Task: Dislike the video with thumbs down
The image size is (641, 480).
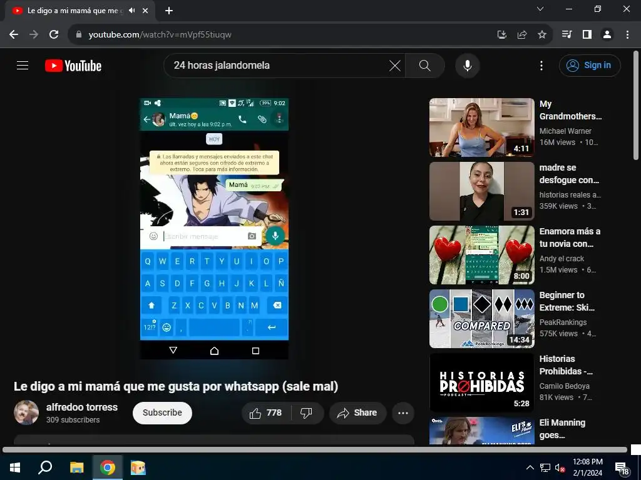Action: (306, 413)
